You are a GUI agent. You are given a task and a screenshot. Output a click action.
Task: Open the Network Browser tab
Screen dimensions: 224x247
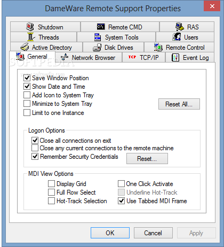[x=89, y=57]
